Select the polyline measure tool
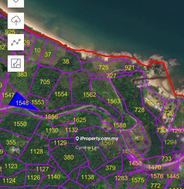Image resolution: width=184 pixels, height=189 pixels. click(x=16, y=42)
